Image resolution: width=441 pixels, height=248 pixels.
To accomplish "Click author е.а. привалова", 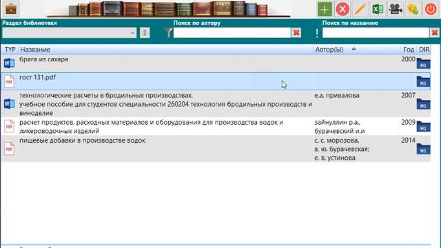I will click(337, 95).
